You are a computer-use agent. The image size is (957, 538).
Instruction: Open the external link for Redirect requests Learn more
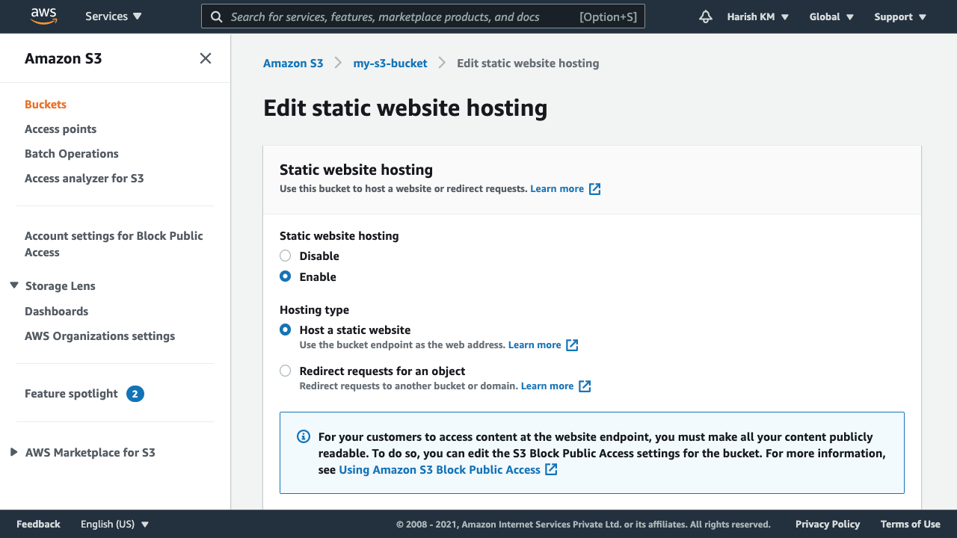tap(585, 386)
